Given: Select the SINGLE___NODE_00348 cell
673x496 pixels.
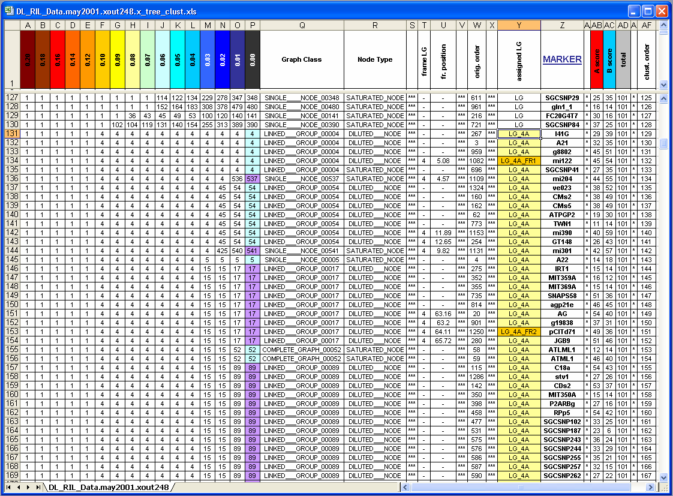Looking at the screenshot, I should pyautogui.click(x=302, y=98).
